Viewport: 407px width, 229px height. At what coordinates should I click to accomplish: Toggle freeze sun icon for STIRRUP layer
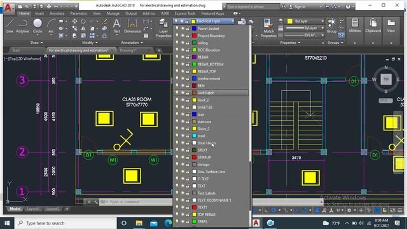pyautogui.click(x=183, y=157)
